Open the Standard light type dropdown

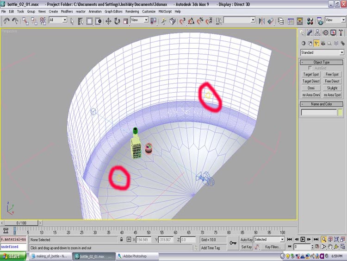322,52
